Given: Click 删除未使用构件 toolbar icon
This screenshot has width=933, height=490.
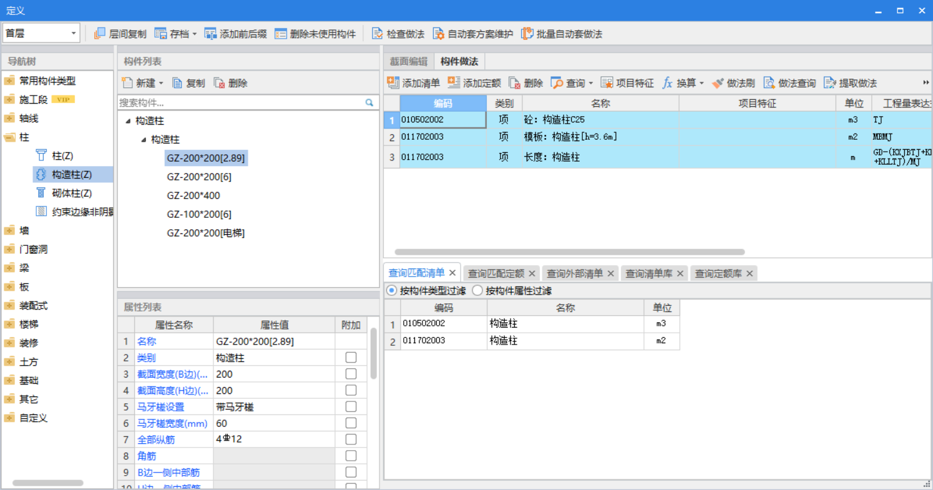Looking at the screenshot, I should [281, 34].
